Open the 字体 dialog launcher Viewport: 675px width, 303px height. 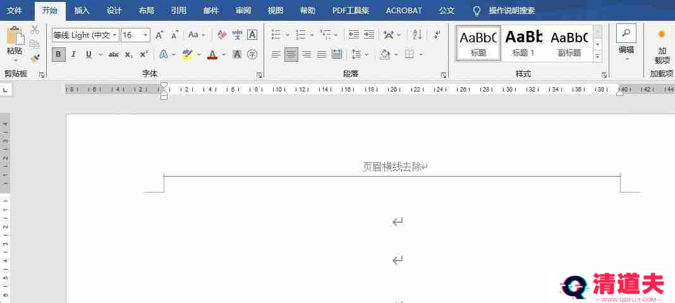click(x=260, y=74)
